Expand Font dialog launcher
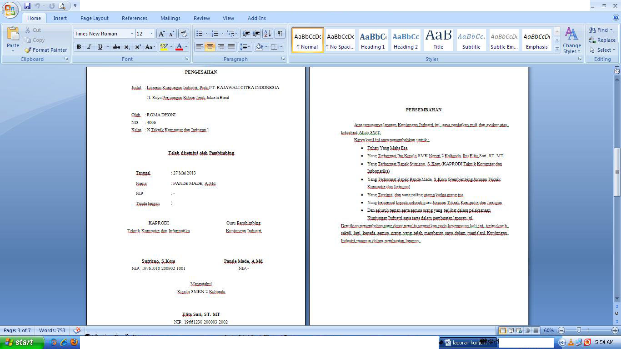The height and width of the screenshot is (349, 621). point(186,59)
